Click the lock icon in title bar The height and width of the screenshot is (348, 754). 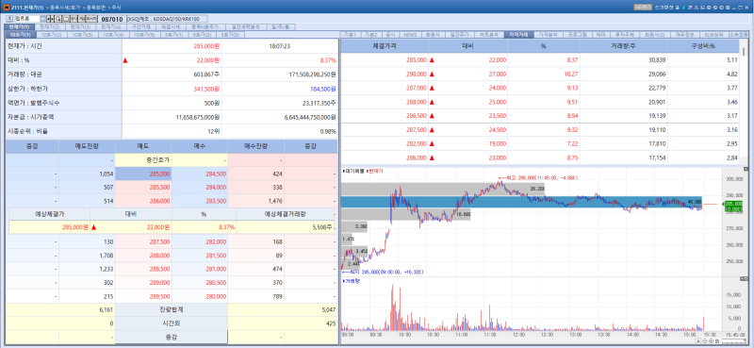click(677, 8)
